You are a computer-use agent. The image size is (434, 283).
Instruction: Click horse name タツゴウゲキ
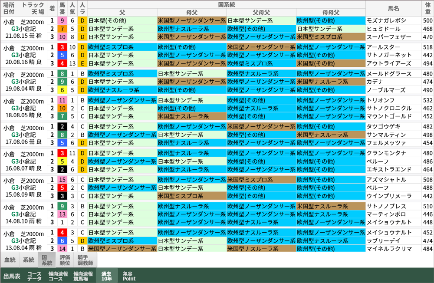[383, 127]
